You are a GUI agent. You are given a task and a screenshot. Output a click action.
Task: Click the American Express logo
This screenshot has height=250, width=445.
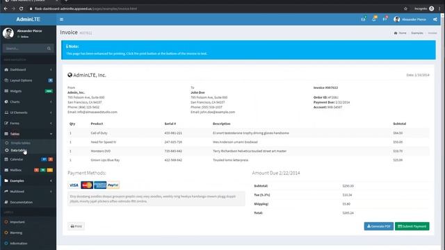pos(100,185)
